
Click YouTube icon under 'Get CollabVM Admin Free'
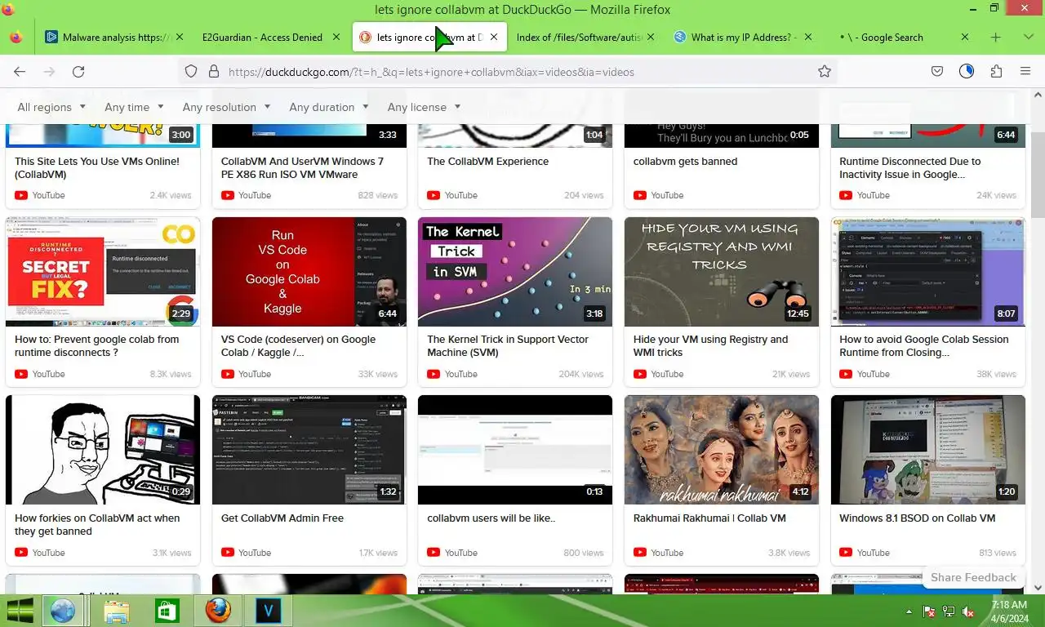pos(227,553)
